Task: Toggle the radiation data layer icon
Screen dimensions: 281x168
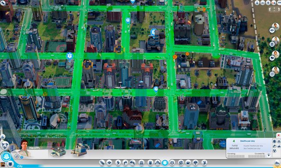Action: point(274,150)
